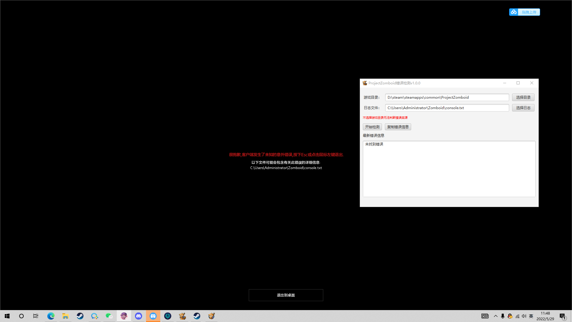Expand hidden system tray icons chevron
Screen dimensions: 572x322
(x=496, y=316)
